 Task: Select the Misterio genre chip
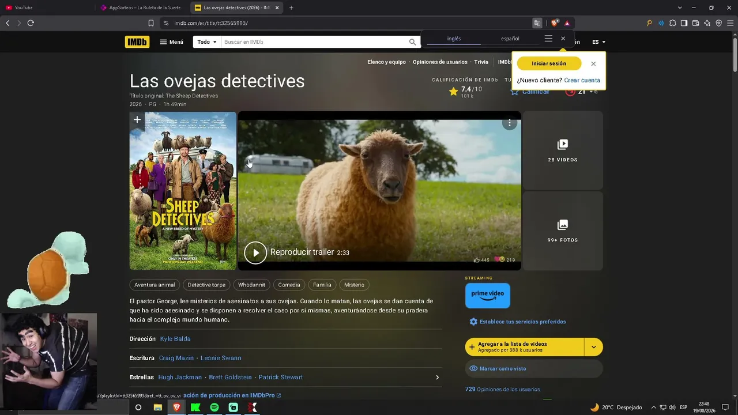pos(354,285)
